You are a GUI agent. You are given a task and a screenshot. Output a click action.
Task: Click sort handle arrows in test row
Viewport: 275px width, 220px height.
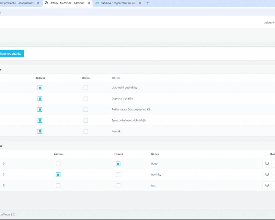click(4, 185)
